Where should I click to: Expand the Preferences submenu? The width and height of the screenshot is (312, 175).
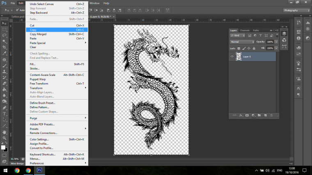[57, 163]
